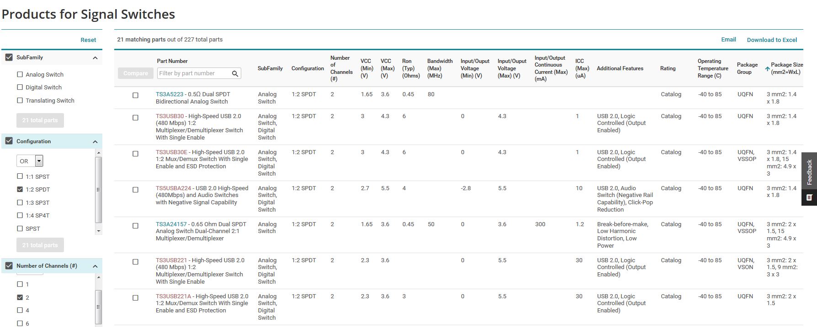Screen dimensions: 817x327
Task: Open the TS3USB221 part link
Action: [x=171, y=260]
